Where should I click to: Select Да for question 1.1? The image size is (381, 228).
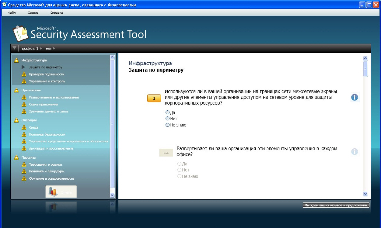point(179,164)
